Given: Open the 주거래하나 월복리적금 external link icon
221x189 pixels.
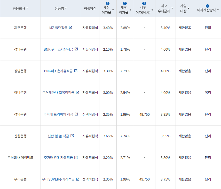Looking at the screenshot, I should (77, 93).
